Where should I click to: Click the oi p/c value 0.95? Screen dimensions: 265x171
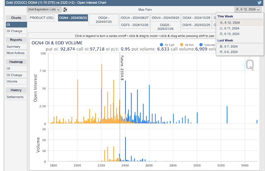pos(125,49)
